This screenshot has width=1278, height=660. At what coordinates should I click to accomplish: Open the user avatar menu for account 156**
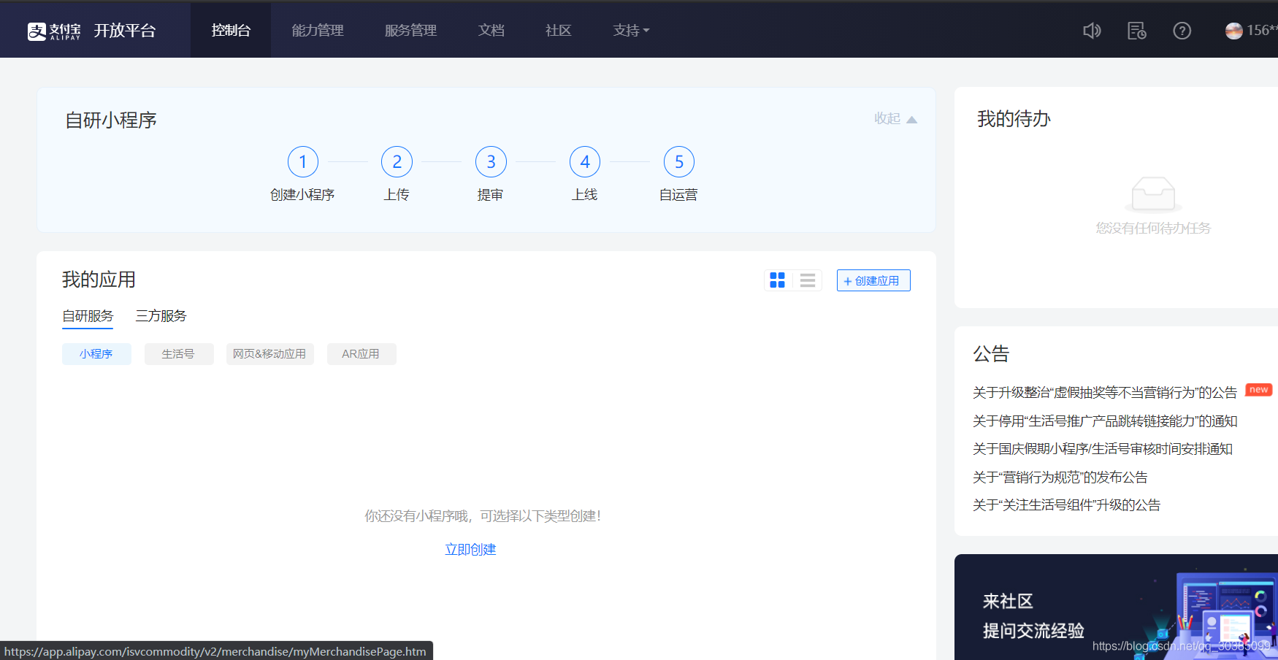1233,30
